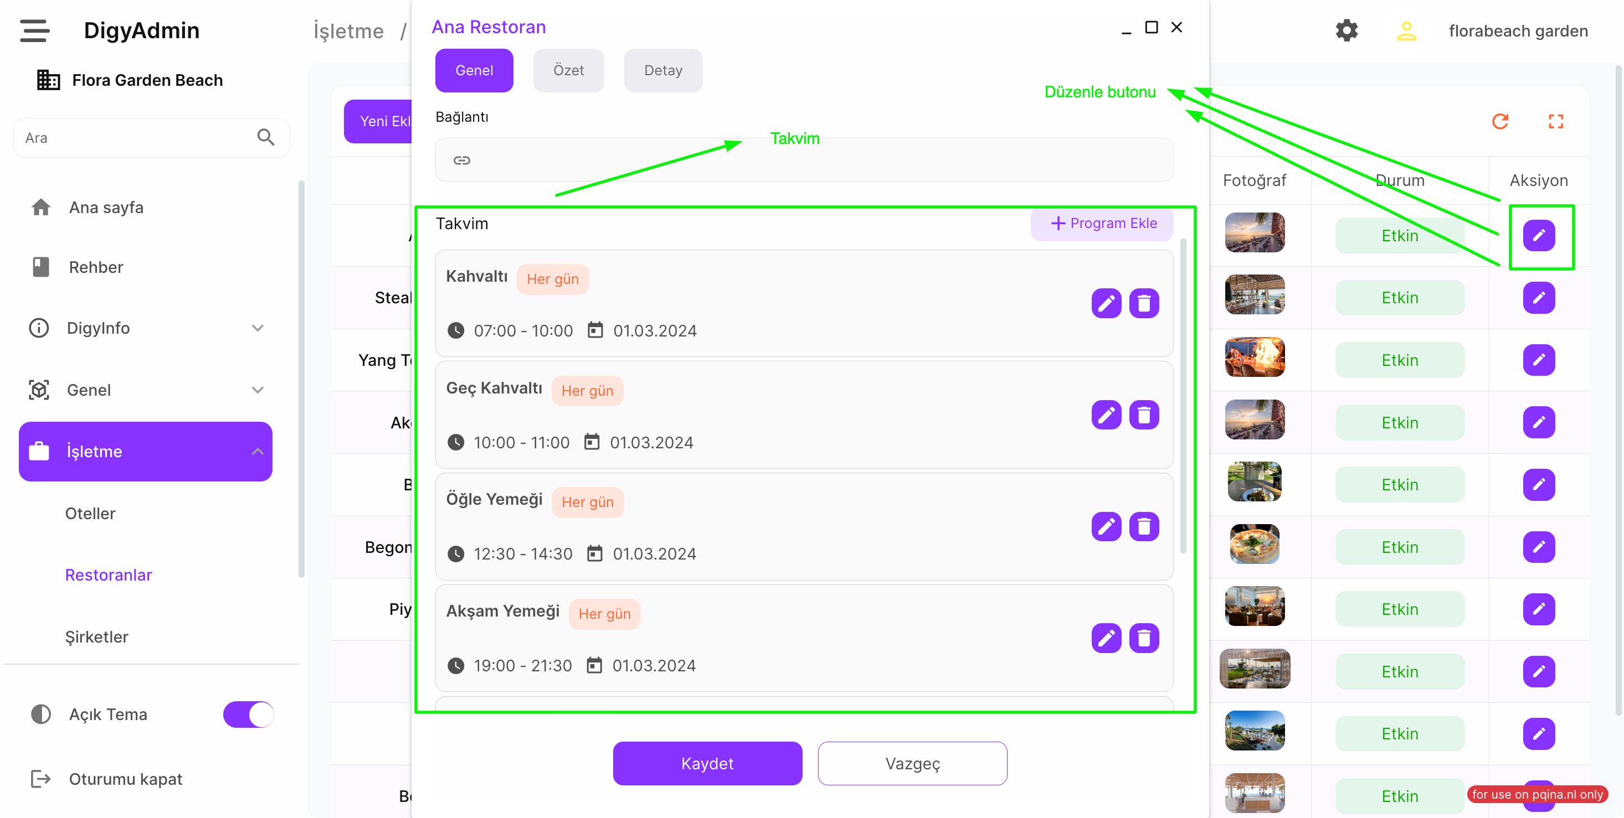This screenshot has width=1624, height=818.
Task: Switch to the Detay tab
Action: point(662,70)
